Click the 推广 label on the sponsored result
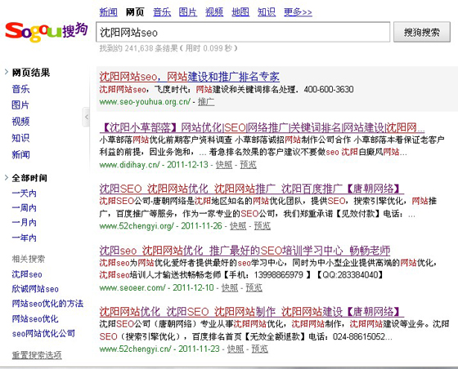This screenshot has width=458, height=369. pyautogui.click(x=206, y=102)
